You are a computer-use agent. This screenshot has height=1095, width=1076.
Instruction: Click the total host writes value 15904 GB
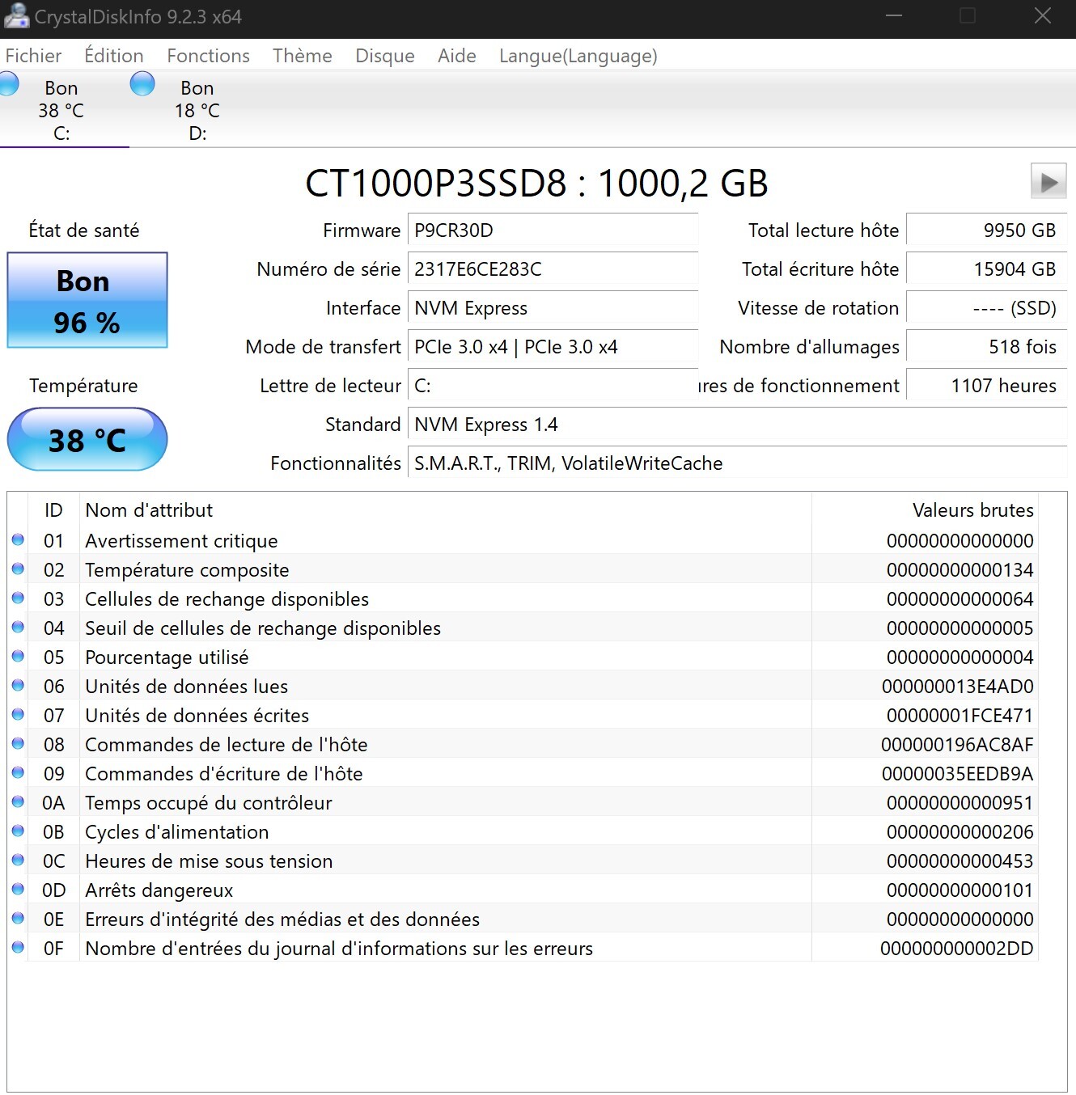pyautogui.click(x=986, y=269)
